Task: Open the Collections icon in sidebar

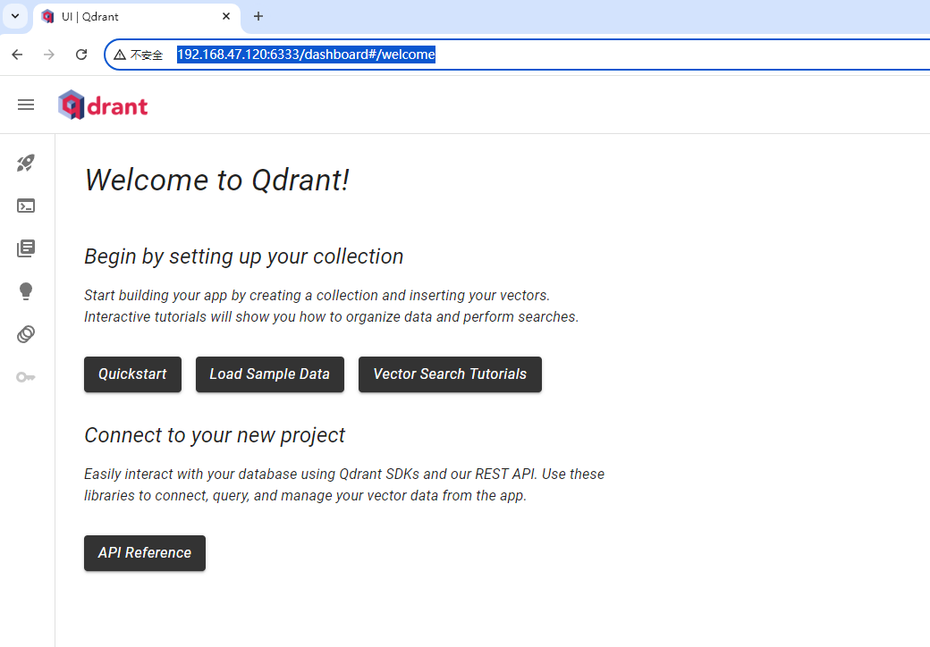Action: pos(26,248)
